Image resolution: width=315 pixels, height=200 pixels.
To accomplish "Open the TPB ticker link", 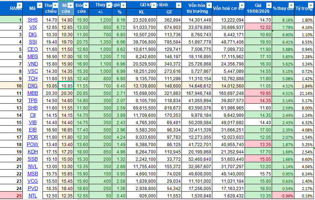I will pyautogui.click(x=33, y=100).
